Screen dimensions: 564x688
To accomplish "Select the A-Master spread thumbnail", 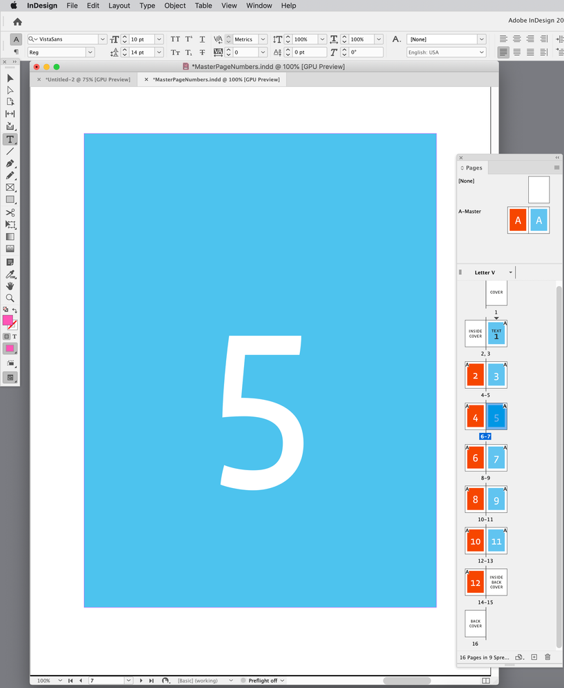I will tap(527, 220).
